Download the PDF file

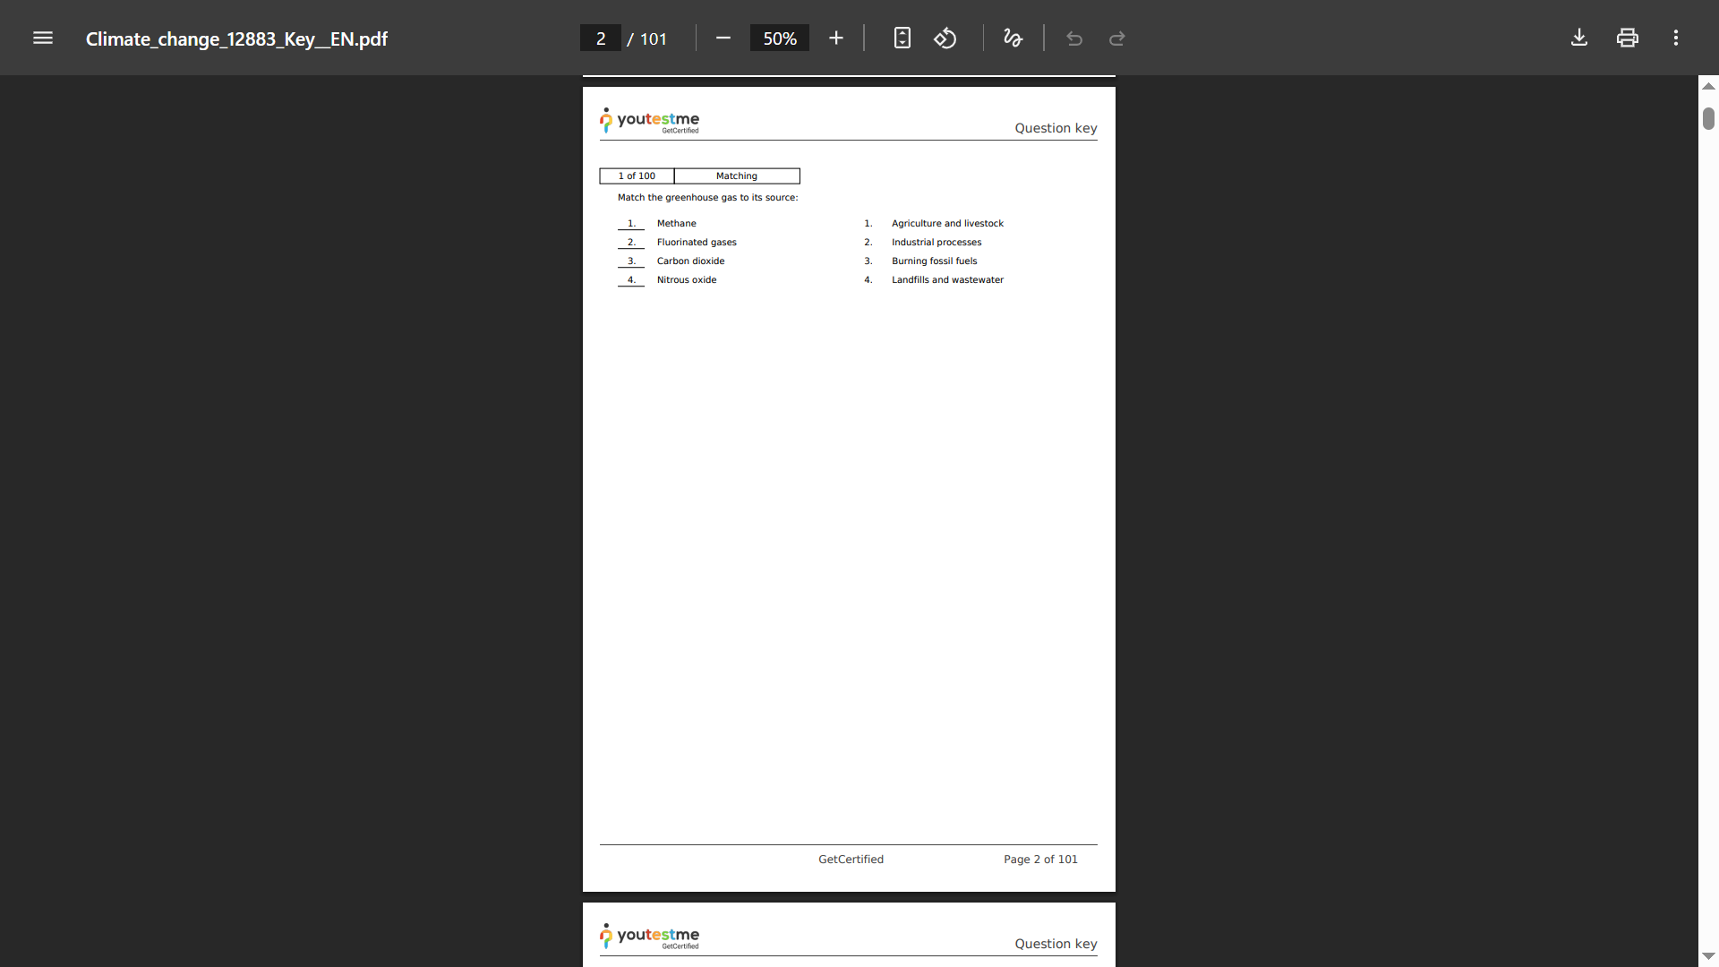coord(1579,38)
